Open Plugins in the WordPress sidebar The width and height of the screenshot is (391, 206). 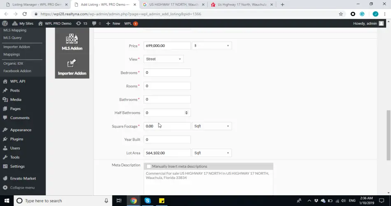point(16,139)
